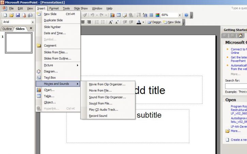Viewport: 247px width, 154px height.
Task: Expand the Picture submenu
Action: point(58,65)
